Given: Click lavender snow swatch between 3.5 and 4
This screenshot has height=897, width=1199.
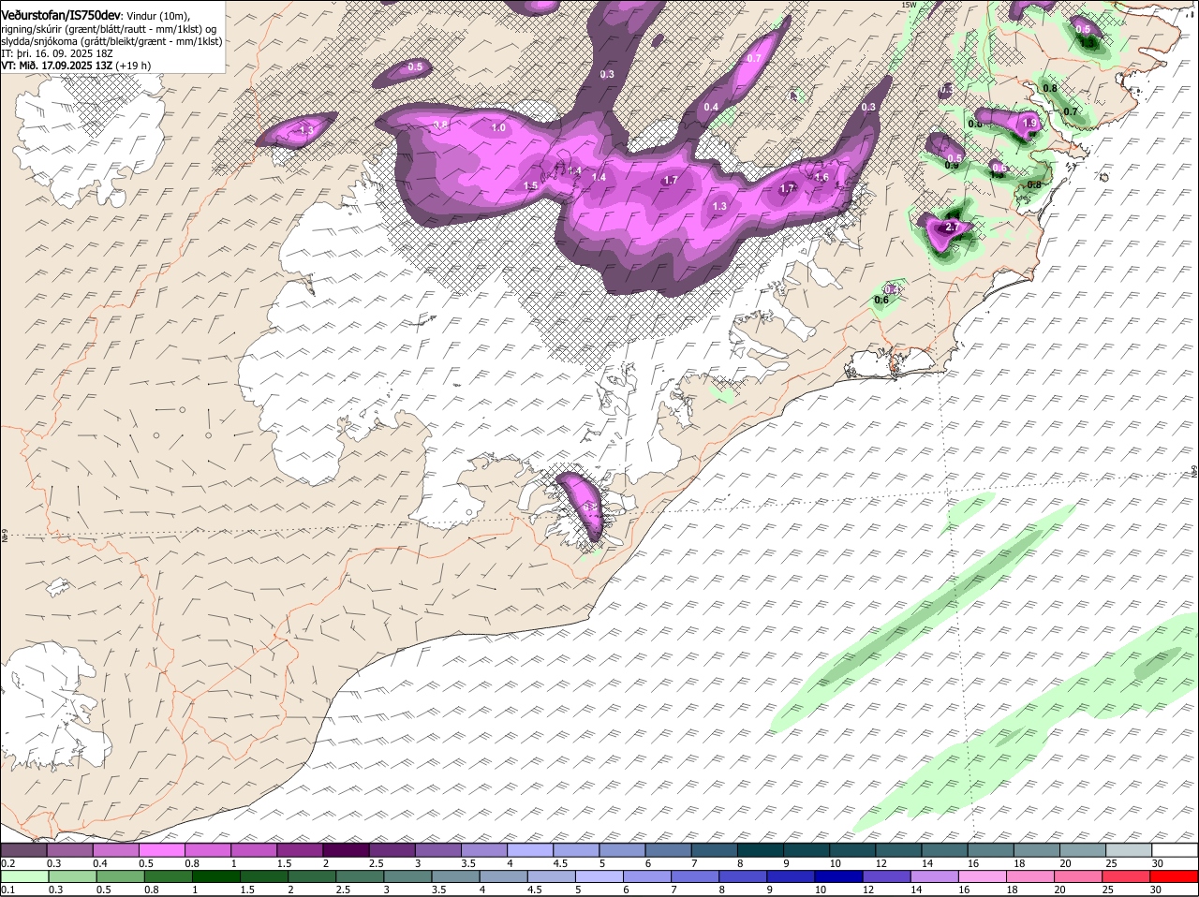Looking at the screenshot, I should [x=484, y=850].
